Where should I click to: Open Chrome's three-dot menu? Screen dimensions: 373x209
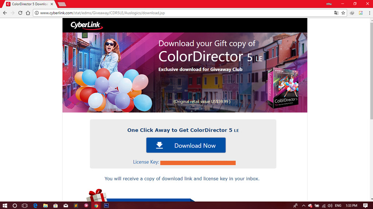click(369, 13)
